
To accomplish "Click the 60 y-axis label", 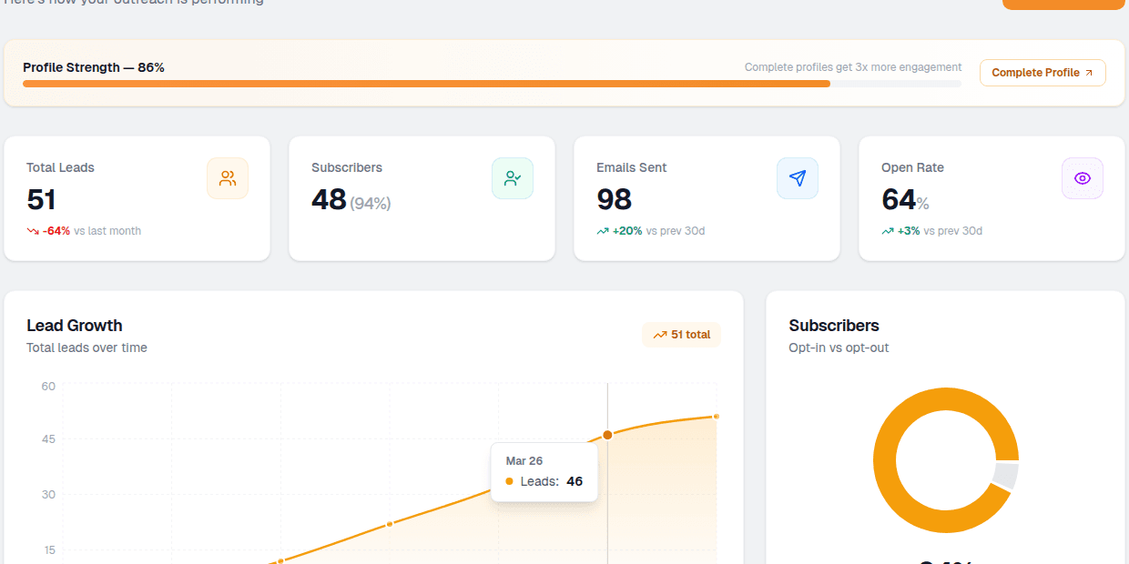I will click(x=48, y=387).
